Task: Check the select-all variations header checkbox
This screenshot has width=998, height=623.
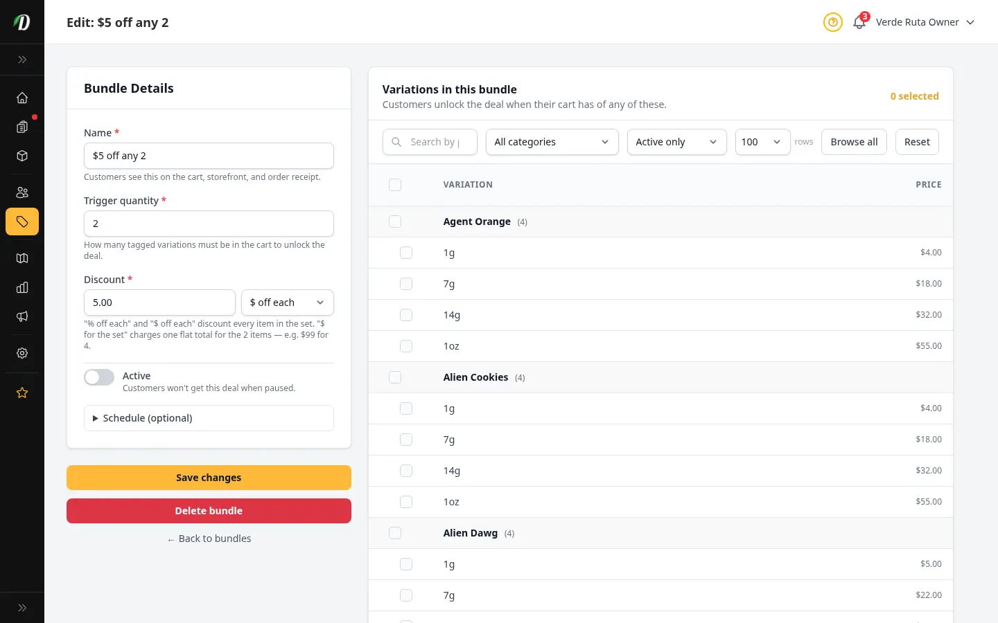Action: click(x=395, y=185)
